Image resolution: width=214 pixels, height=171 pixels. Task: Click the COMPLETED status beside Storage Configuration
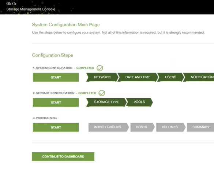coord(87,93)
